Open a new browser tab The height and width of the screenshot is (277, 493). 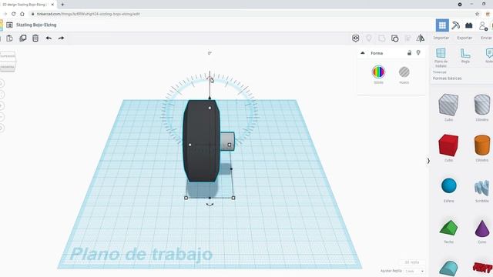point(62,5)
